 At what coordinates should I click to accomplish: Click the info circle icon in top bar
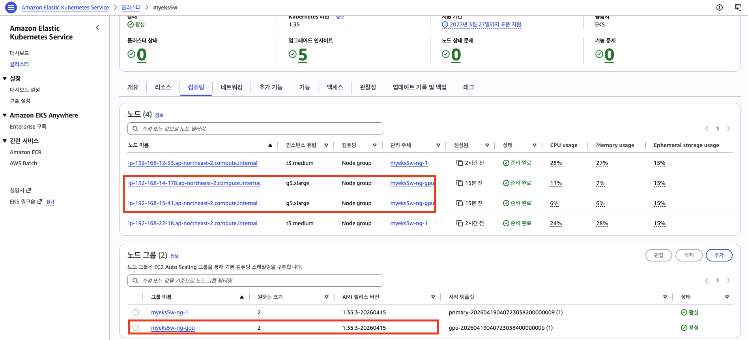click(x=720, y=7)
